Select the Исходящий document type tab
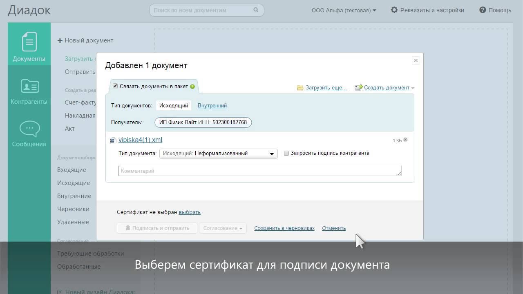This screenshot has height=294, width=523. 174,105
